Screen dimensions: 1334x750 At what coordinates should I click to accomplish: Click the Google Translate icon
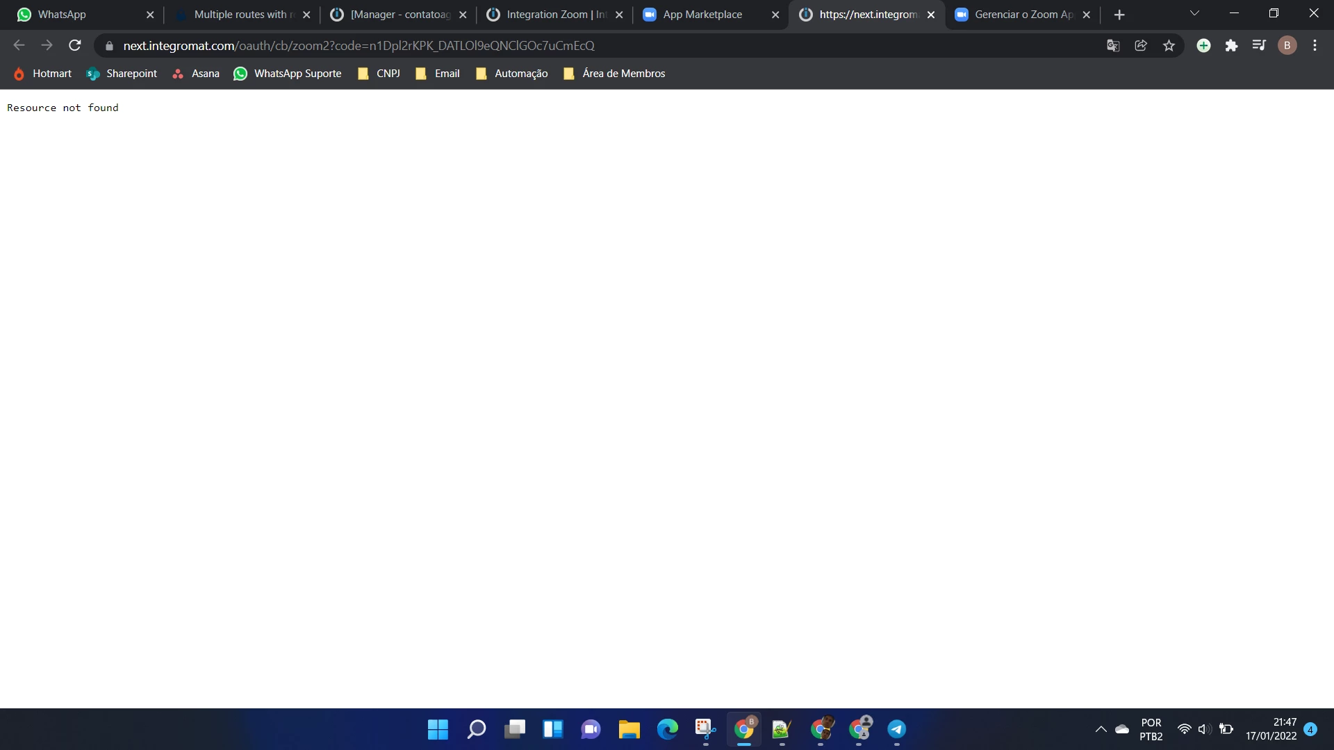coord(1113,46)
